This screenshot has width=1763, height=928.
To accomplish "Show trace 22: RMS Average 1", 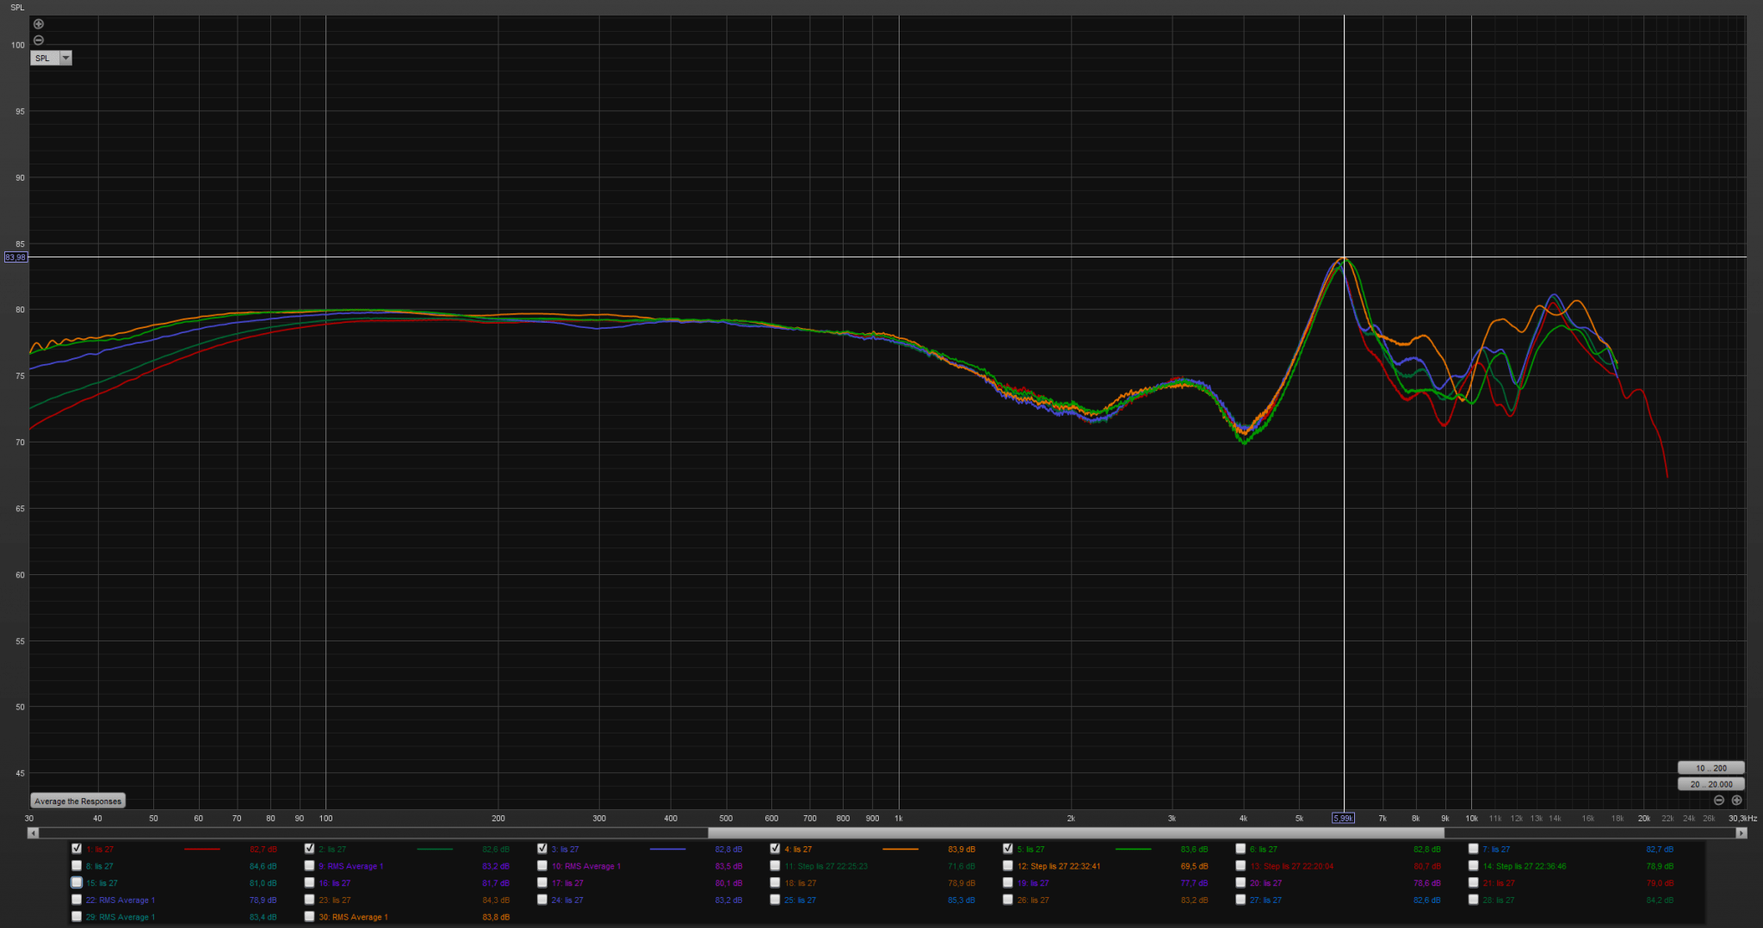I will 77,900.
